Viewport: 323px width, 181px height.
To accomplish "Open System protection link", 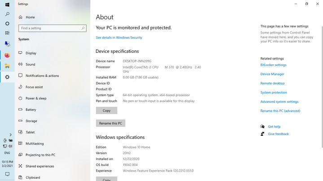I will [x=274, y=93].
